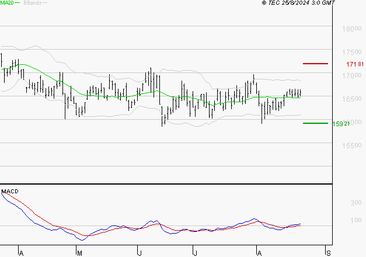The height and width of the screenshot is (257, 366).
Task: Click the MACD panel label
Action: pyautogui.click(x=10, y=192)
